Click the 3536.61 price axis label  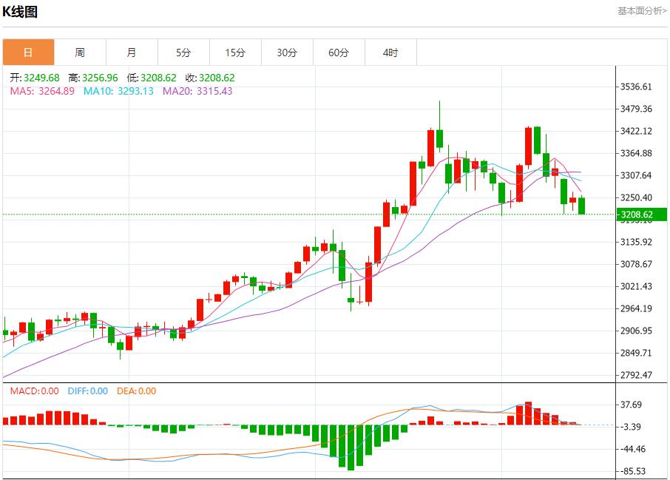pos(636,87)
